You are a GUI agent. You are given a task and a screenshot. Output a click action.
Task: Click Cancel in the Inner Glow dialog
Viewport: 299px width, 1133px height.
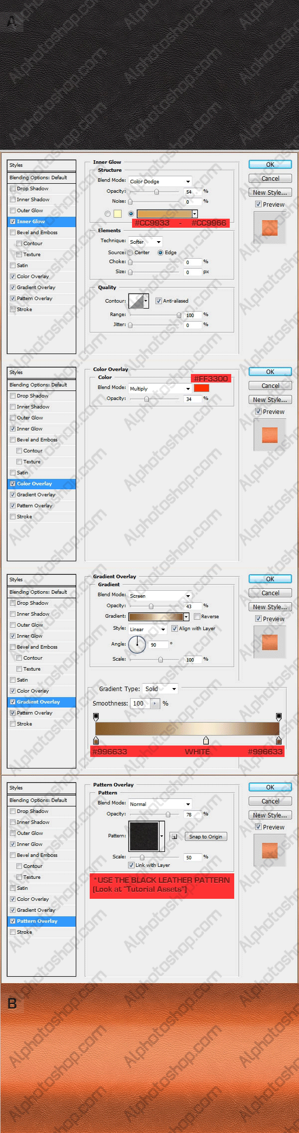click(270, 178)
